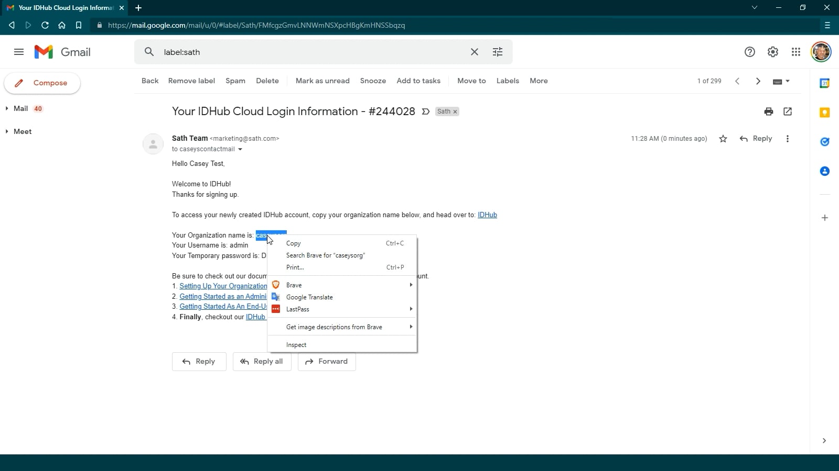Clear the search with the X icon
Image resolution: width=839 pixels, height=471 pixels.
click(x=475, y=52)
